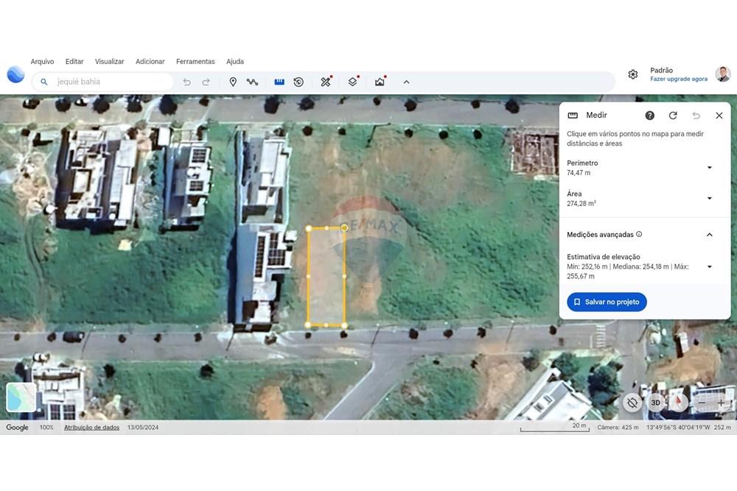Collapse the toolbar with the up chevron
Viewport: 737px width, 491px height.
(406, 82)
